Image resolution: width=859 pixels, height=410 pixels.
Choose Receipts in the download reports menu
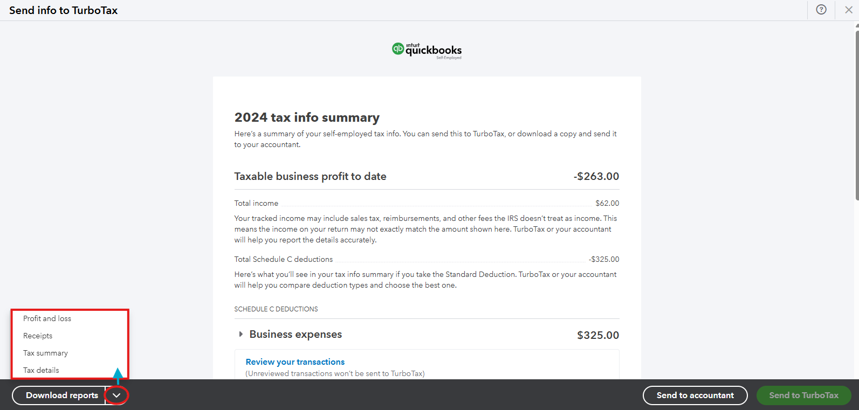38,336
